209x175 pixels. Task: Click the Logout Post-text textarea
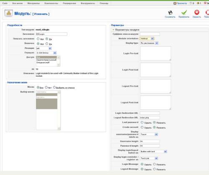tap(155, 103)
